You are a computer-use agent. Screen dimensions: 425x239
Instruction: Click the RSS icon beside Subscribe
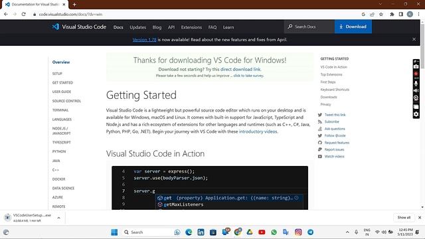pos(320,121)
